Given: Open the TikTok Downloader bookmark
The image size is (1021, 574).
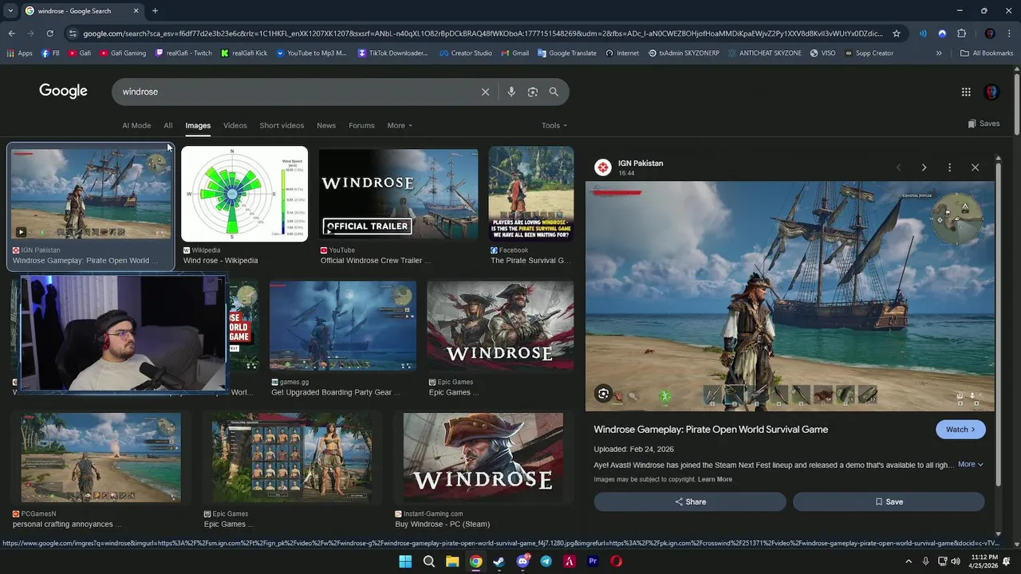Looking at the screenshot, I should pyautogui.click(x=393, y=53).
